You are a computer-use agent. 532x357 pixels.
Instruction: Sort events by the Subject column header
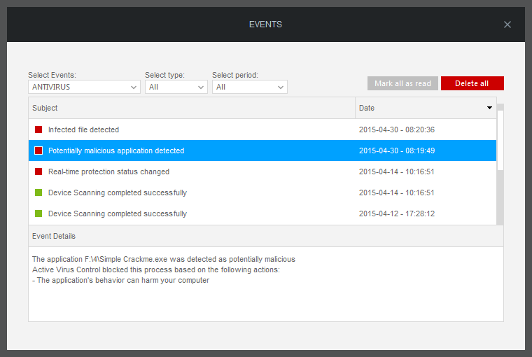point(191,108)
